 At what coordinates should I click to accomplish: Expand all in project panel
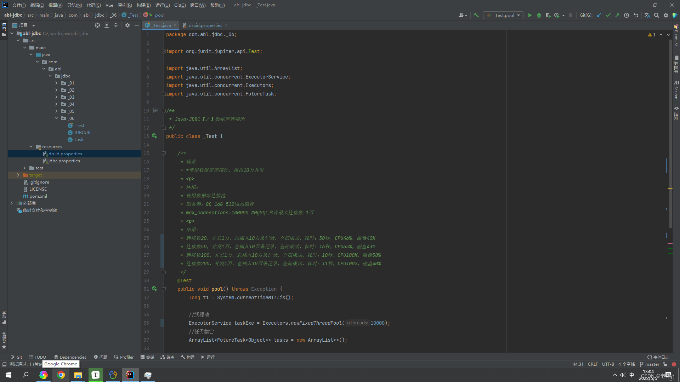(x=107, y=25)
